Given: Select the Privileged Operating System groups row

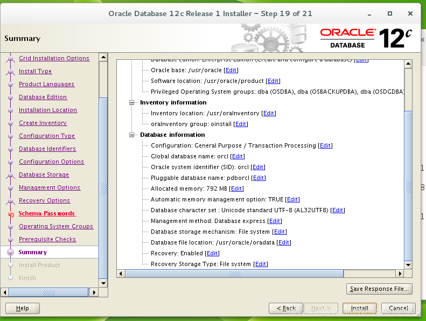Looking at the screenshot, I should (x=278, y=92).
